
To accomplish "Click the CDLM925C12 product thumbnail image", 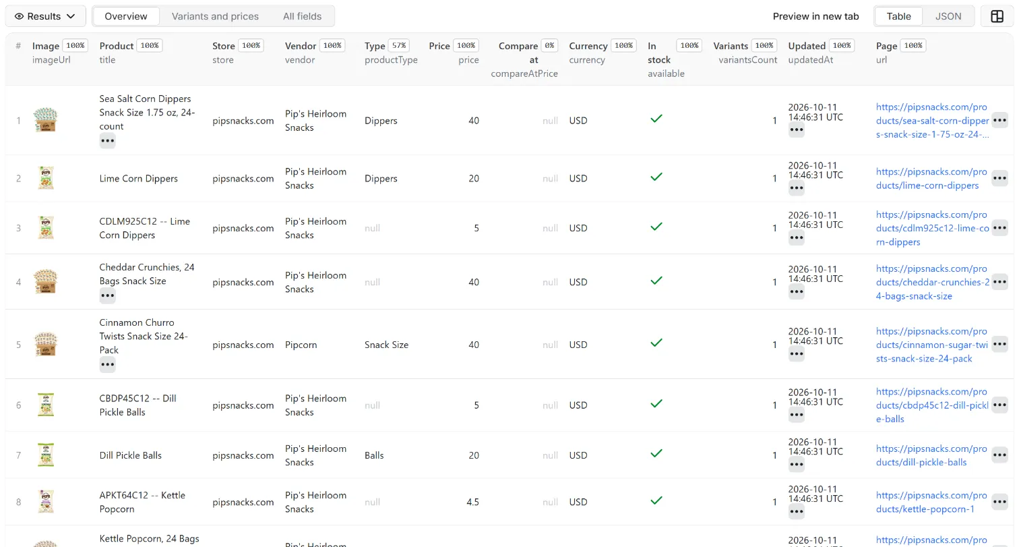I will pos(45,228).
